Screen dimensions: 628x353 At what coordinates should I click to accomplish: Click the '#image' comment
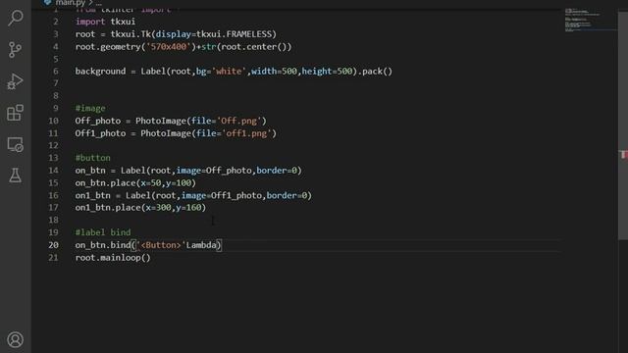point(90,109)
